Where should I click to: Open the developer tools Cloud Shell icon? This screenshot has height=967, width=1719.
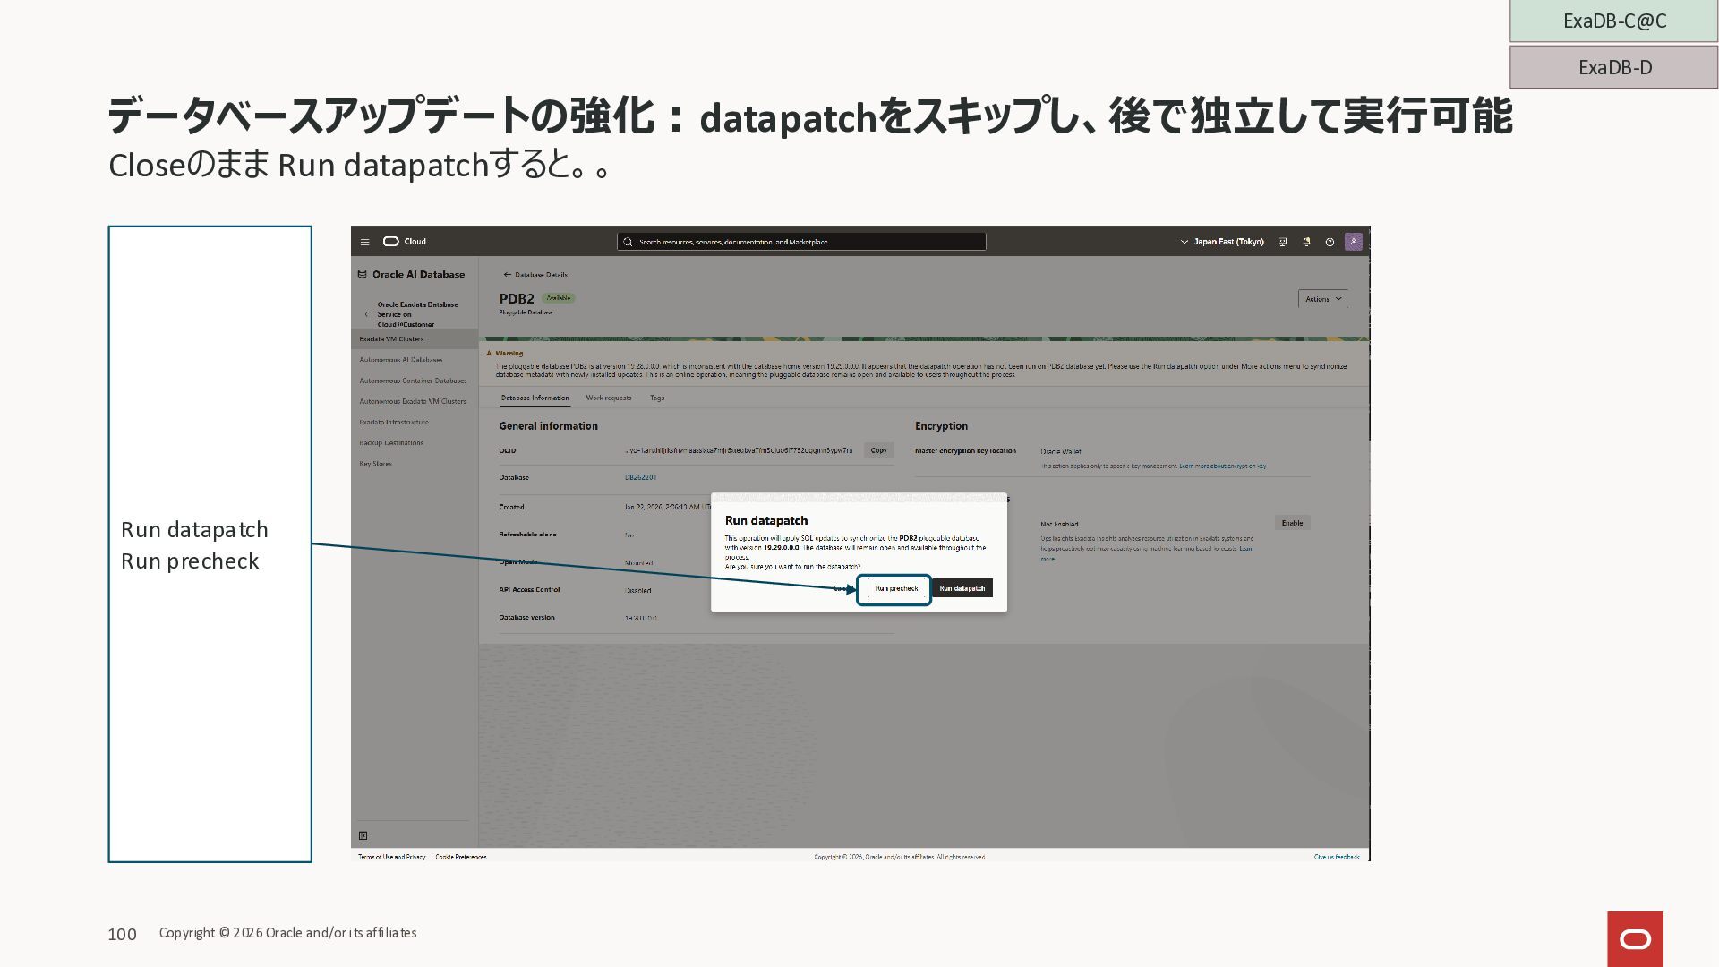pos(1282,242)
